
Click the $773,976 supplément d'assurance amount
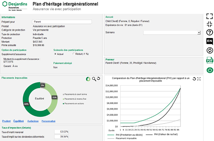click(9, 62)
